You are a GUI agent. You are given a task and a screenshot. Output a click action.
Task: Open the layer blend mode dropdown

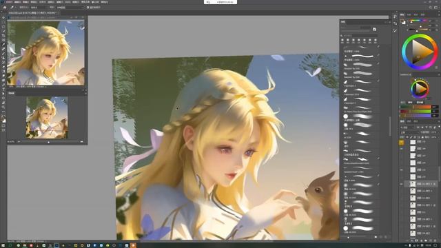pyautogui.click(x=410, y=132)
